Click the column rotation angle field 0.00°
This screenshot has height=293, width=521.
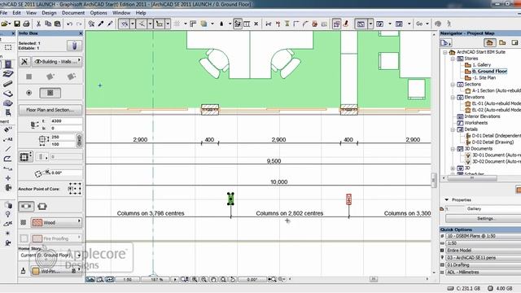point(66,173)
